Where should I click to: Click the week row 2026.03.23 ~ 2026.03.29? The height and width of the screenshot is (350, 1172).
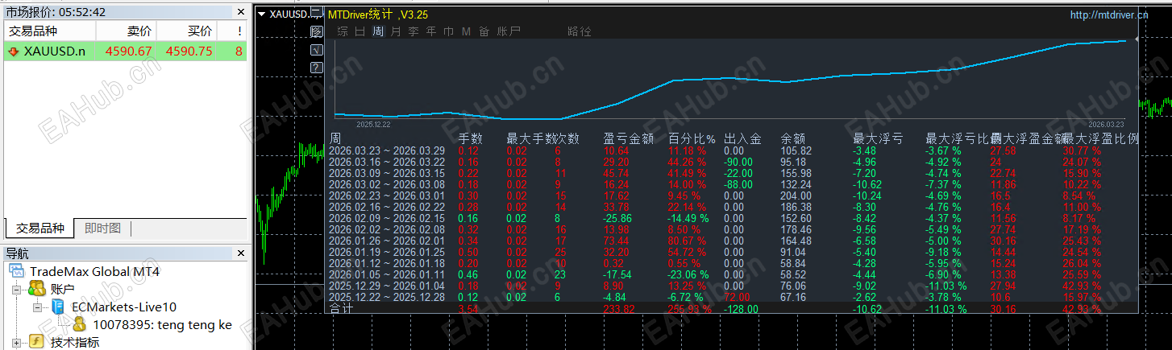coord(387,150)
